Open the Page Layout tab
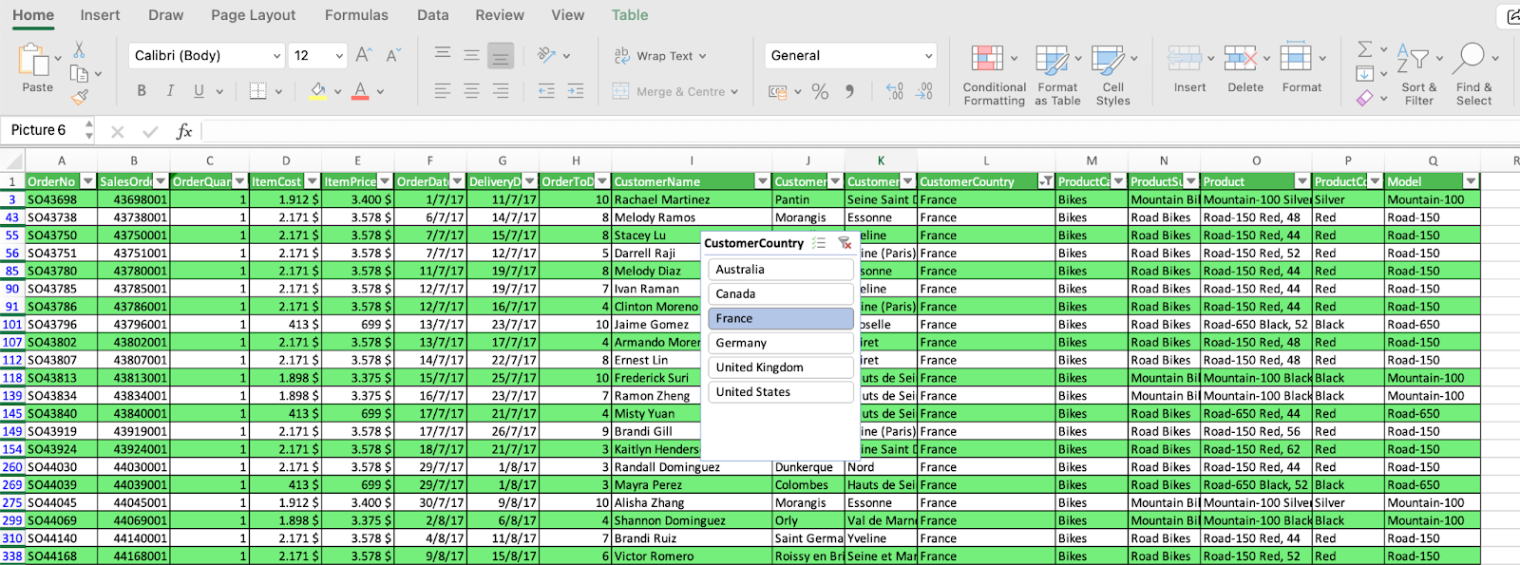Screen dimensions: 1520x565 pos(253,15)
